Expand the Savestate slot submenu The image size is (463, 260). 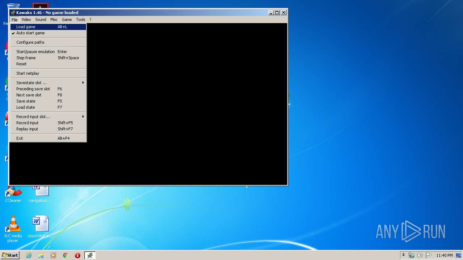[x=48, y=83]
